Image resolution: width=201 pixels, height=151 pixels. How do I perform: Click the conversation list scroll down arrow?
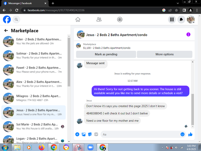(69, 141)
